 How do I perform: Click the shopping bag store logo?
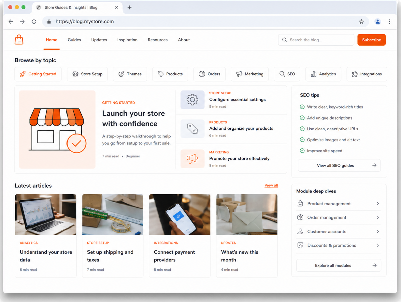[19, 40]
